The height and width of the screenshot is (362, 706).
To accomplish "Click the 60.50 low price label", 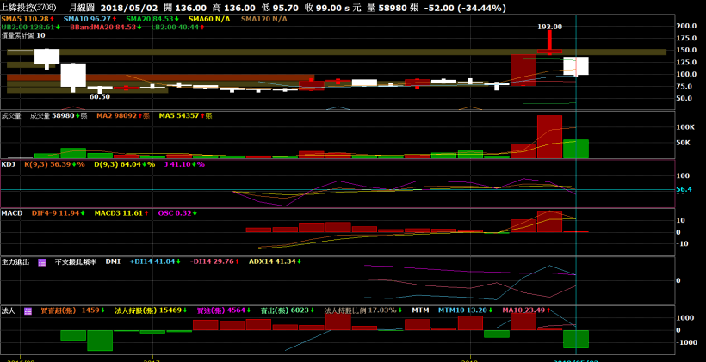I will (x=99, y=96).
